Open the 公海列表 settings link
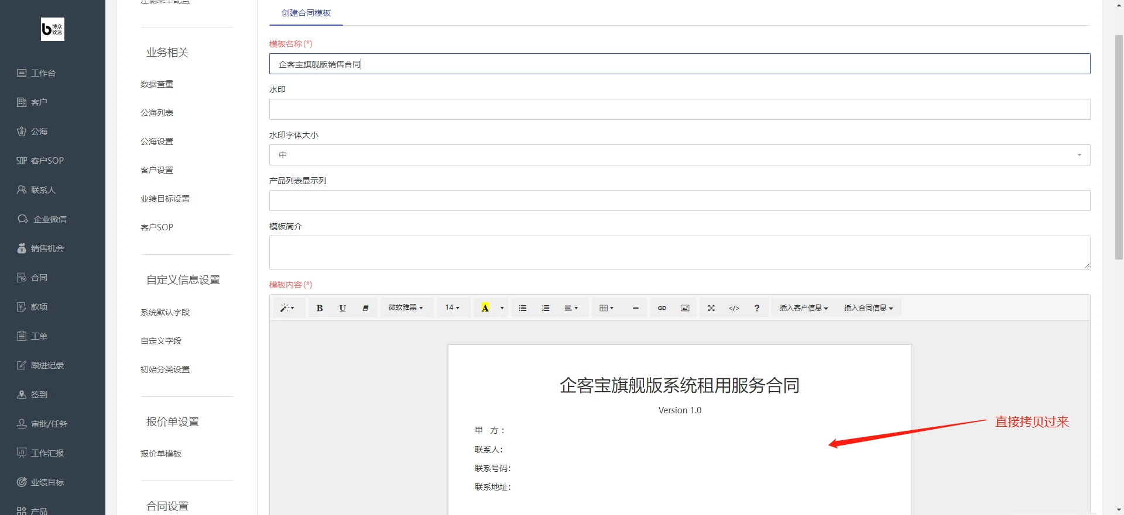The image size is (1124, 515). pyautogui.click(x=157, y=113)
